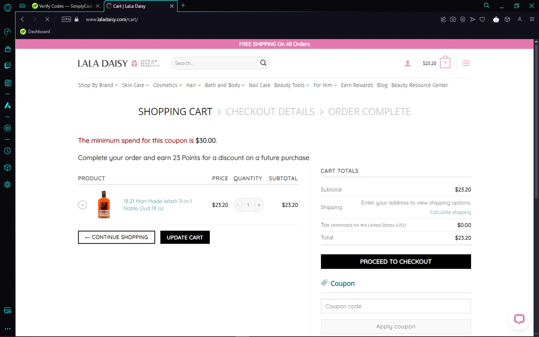Click the Update Cart button
The width and height of the screenshot is (539, 337).
185,237
